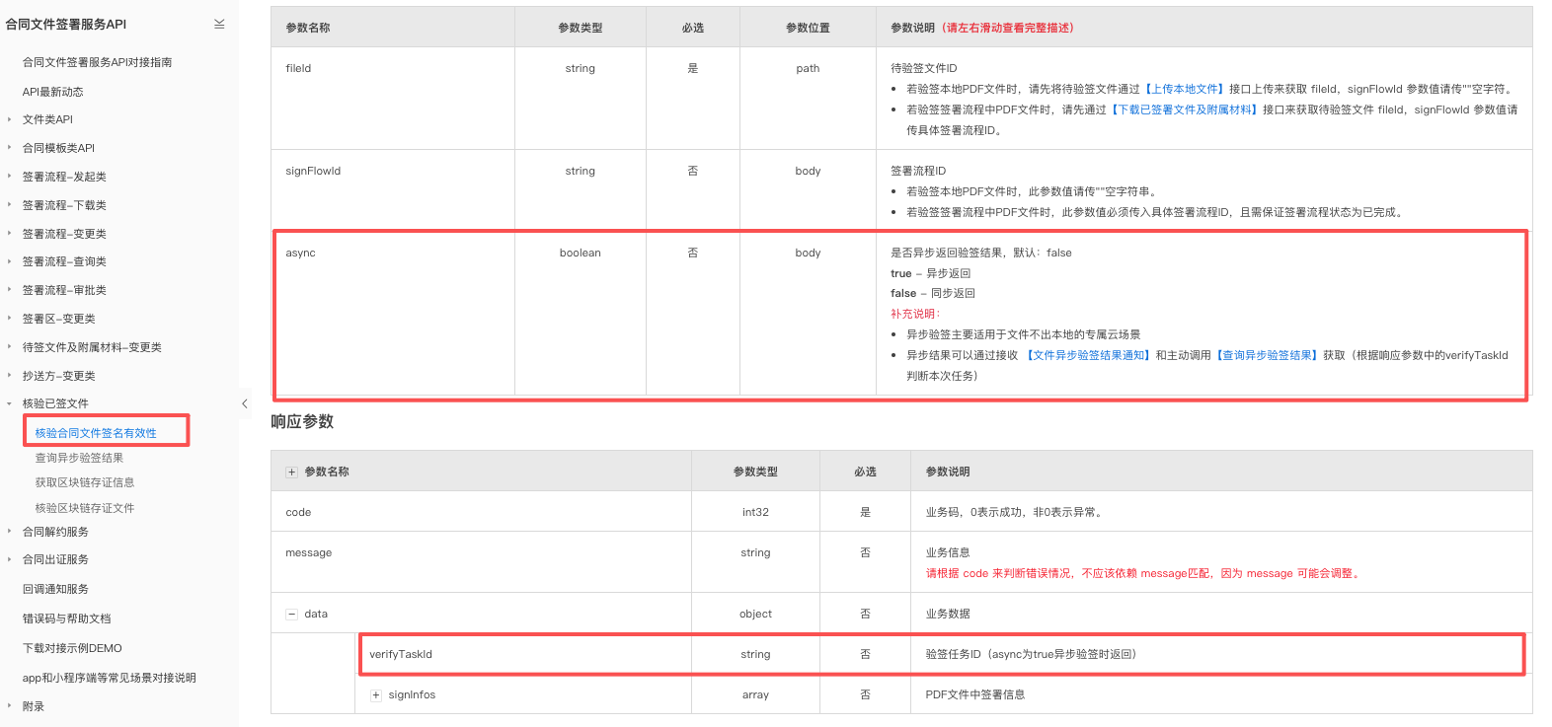Click the sidebar collapse chevron handle
The width and height of the screenshot is (1552, 727).
pyautogui.click(x=245, y=403)
